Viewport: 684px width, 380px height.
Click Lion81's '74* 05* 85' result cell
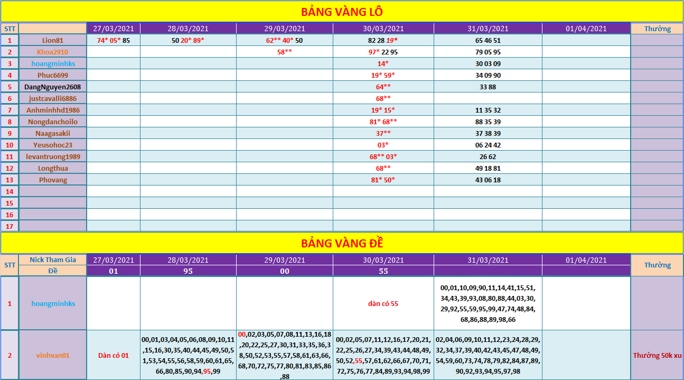coord(113,40)
